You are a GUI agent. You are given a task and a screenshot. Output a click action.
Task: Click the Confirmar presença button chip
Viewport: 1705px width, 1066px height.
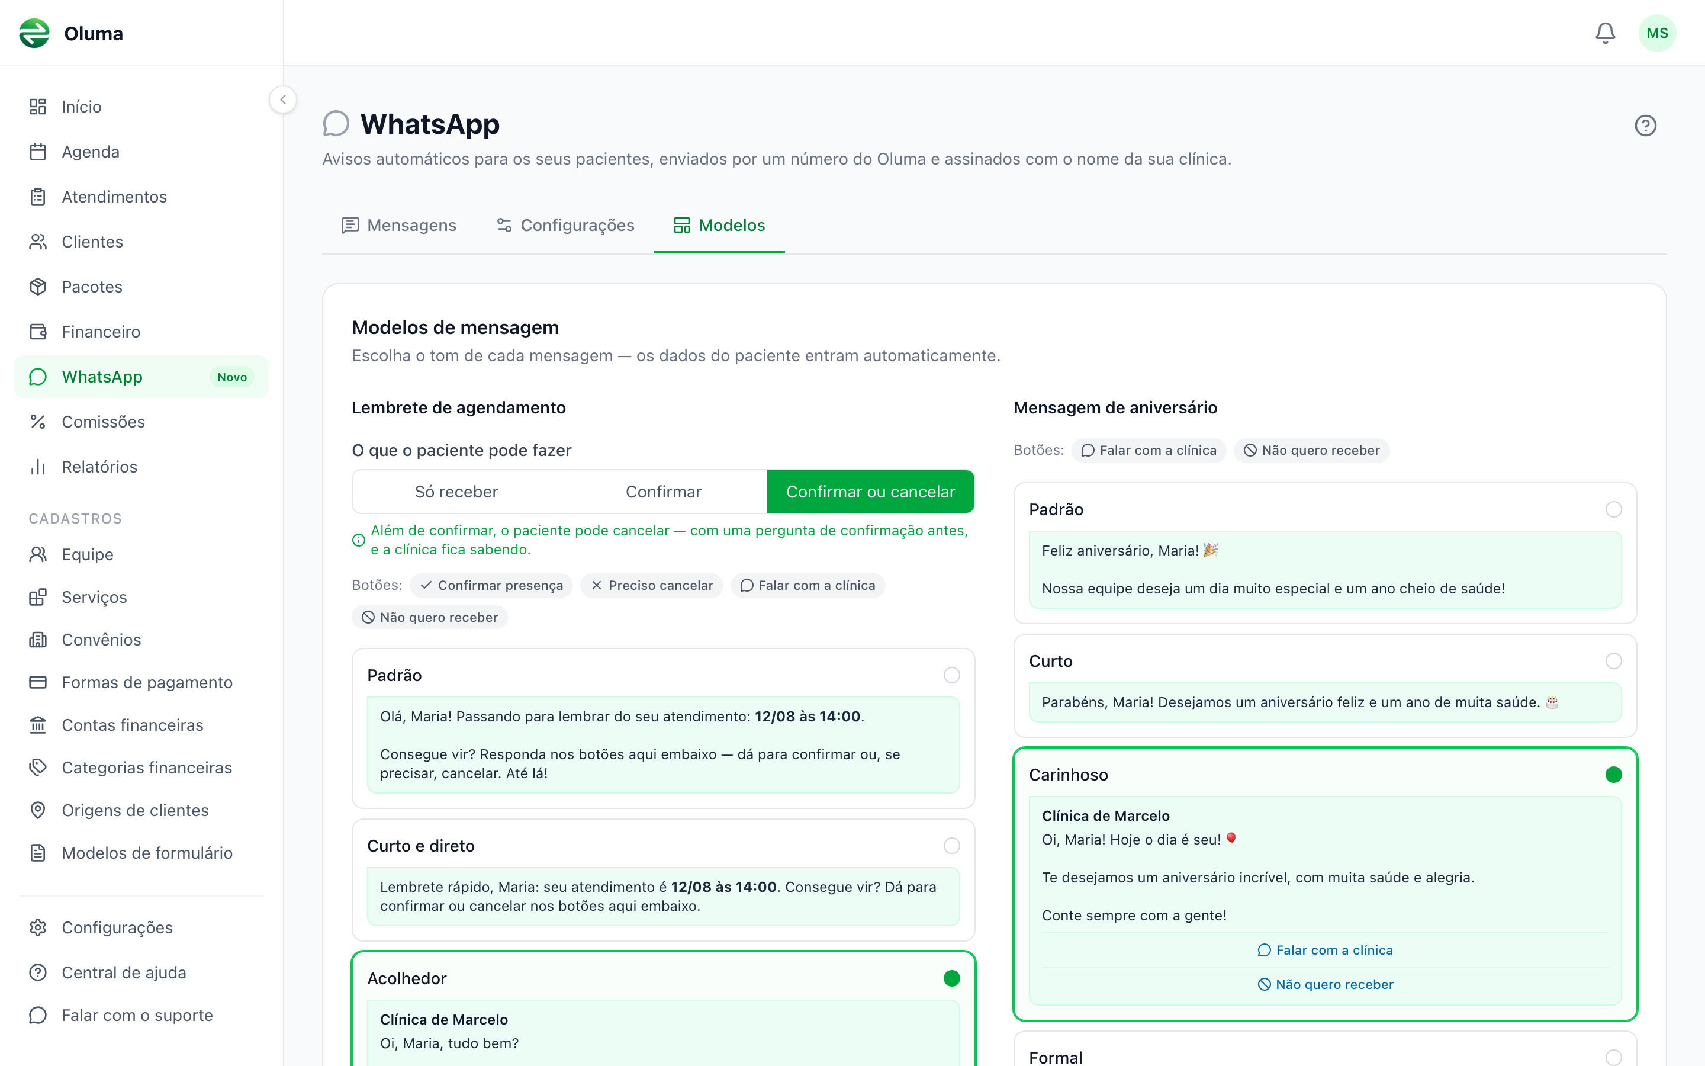click(x=492, y=585)
